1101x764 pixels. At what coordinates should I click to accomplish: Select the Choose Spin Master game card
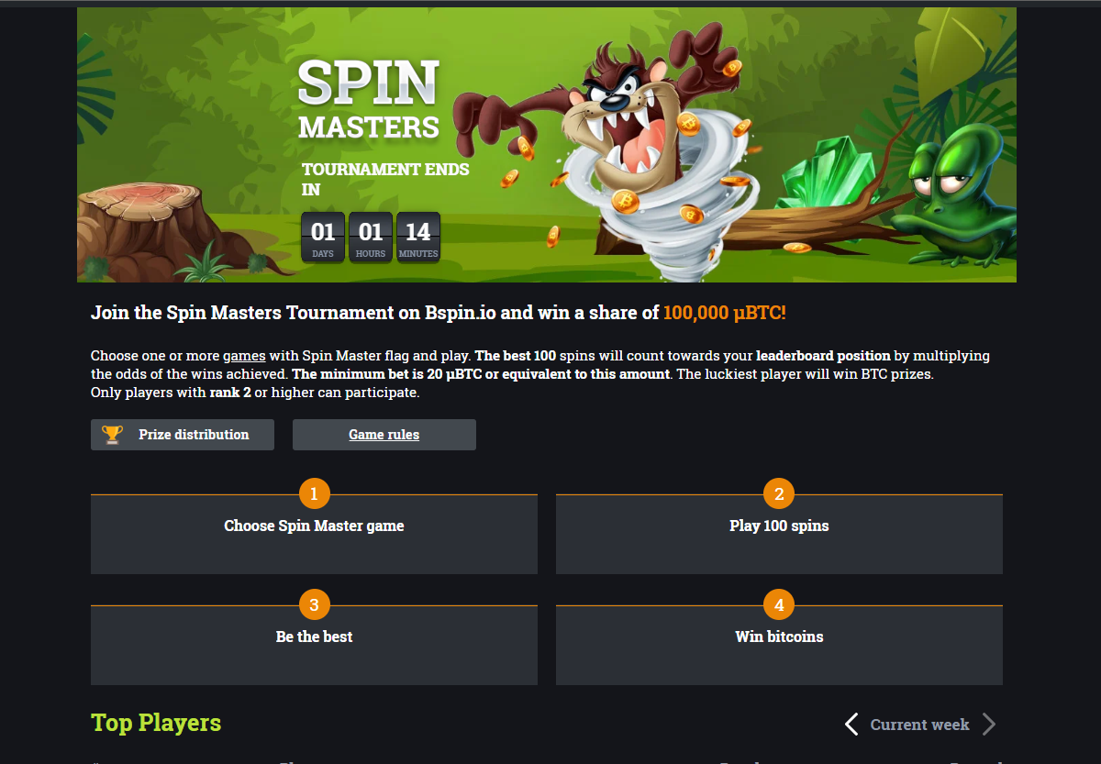pyautogui.click(x=314, y=534)
